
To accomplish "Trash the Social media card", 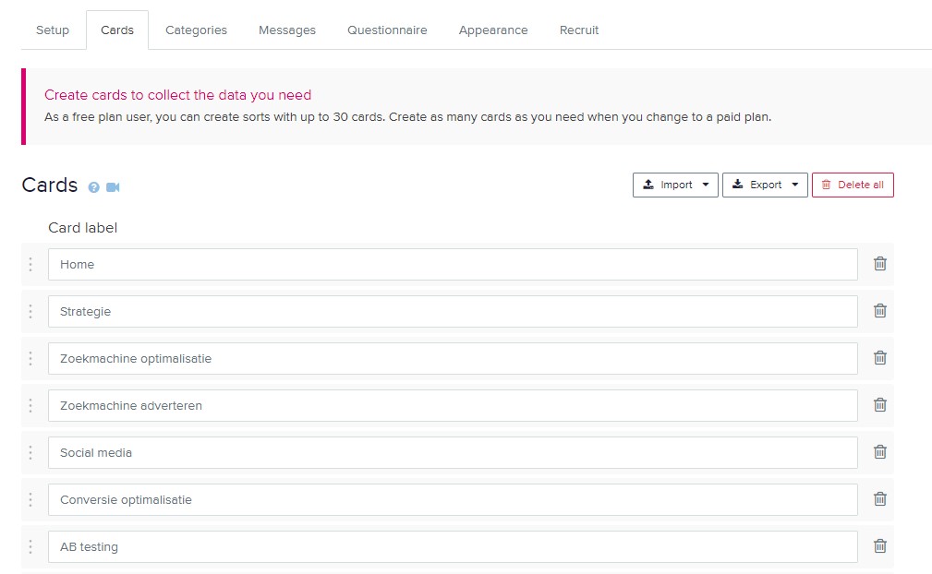I will pyautogui.click(x=879, y=452).
